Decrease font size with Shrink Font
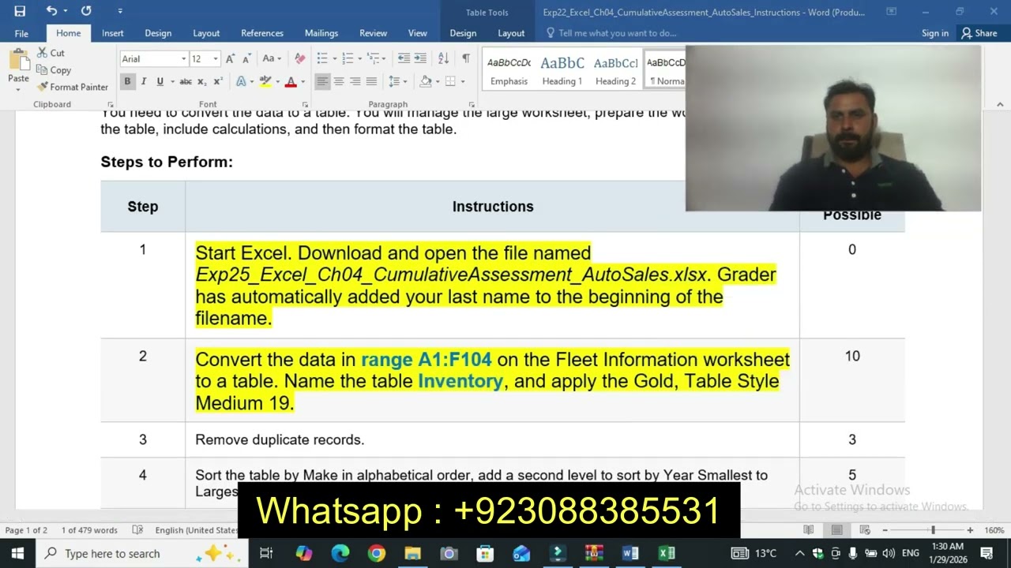 pos(246,58)
